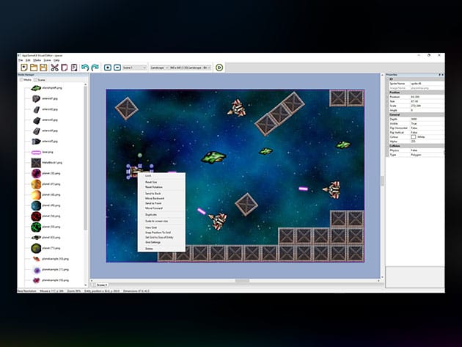The height and width of the screenshot is (347, 462).
Task: Click the Cut scissors toolbar icon
Action: pyautogui.click(x=54, y=67)
